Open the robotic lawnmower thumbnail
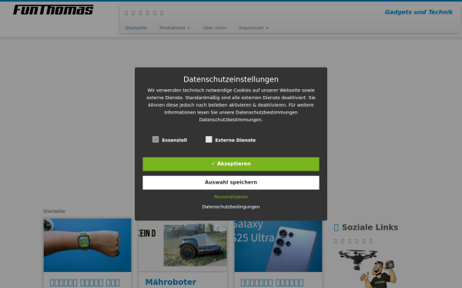This screenshot has height=288, width=462. coord(182,245)
